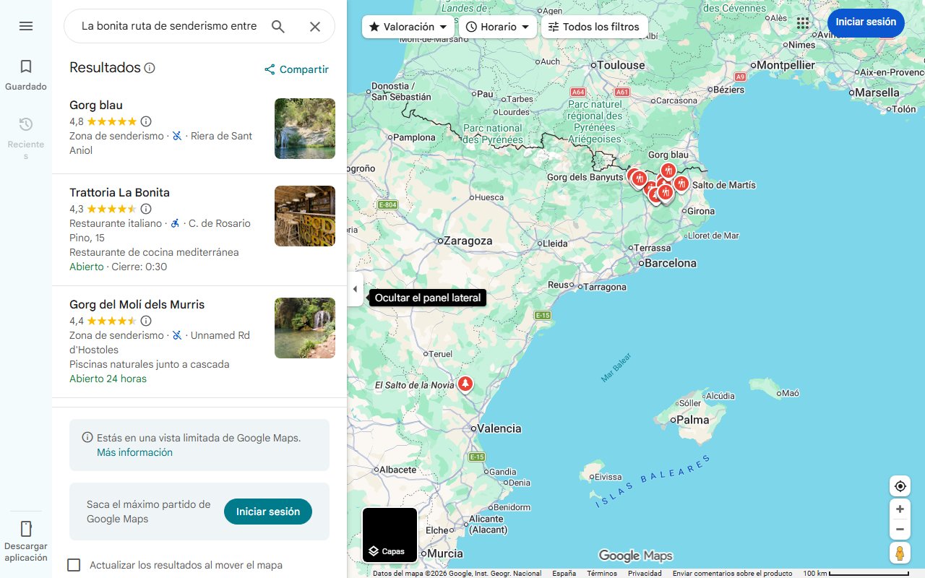This screenshot has width=925, height=578.
Task: Click the hiking pin next to Gorg blau label
Action: pos(668,171)
